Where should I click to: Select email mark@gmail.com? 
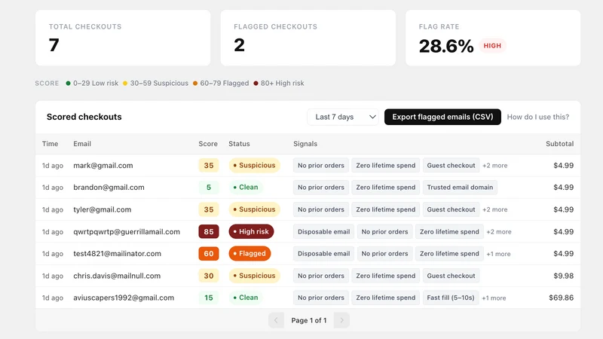coord(103,165)
